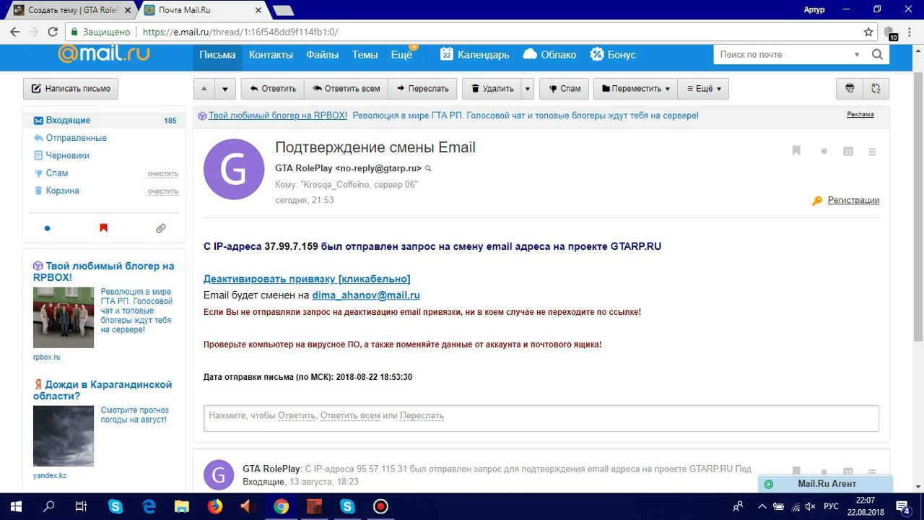
Task: Toggle unread dot on opened email
Action: coord(824,151)
